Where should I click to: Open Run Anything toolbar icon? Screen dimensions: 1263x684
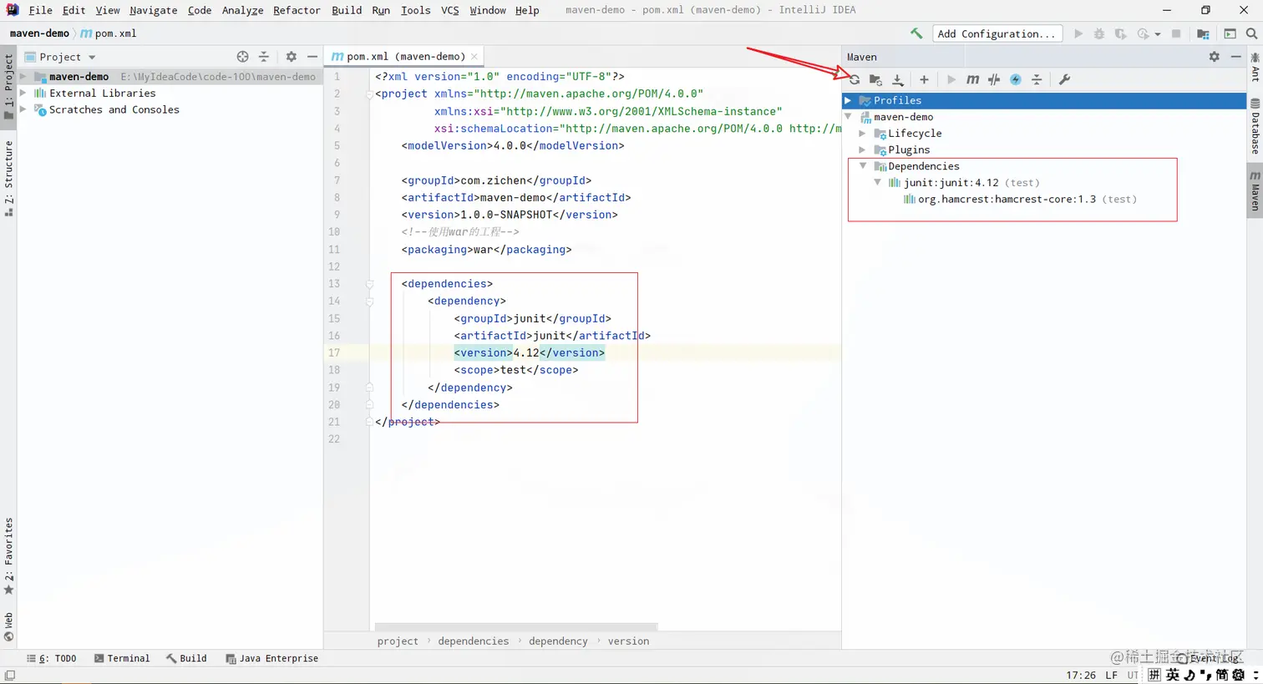1230,33
